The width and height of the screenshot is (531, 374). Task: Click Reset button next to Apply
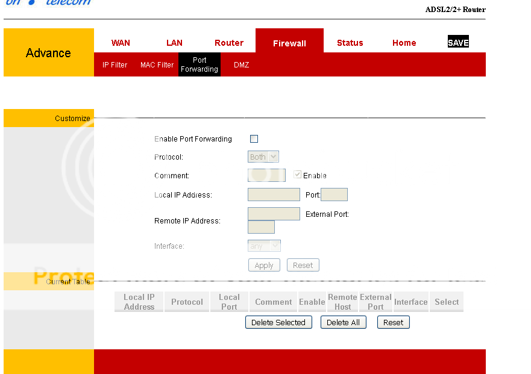coord(303,265)
